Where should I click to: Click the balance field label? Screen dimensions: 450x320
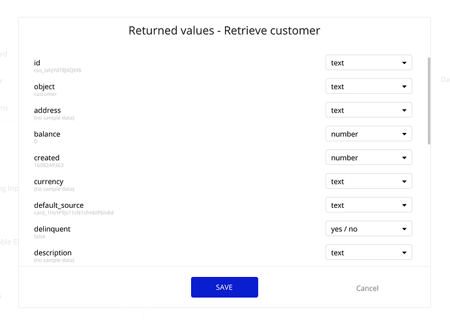(x=47, y=134)
